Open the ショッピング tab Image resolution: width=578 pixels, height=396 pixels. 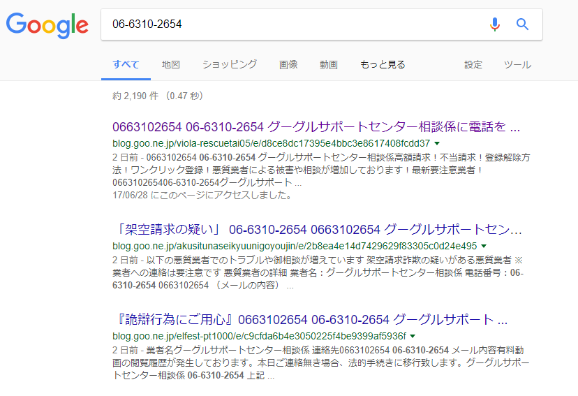tap(229, 64)
